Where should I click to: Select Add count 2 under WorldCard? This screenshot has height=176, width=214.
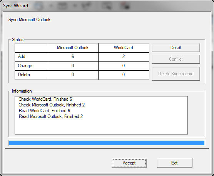pos(124,57)
